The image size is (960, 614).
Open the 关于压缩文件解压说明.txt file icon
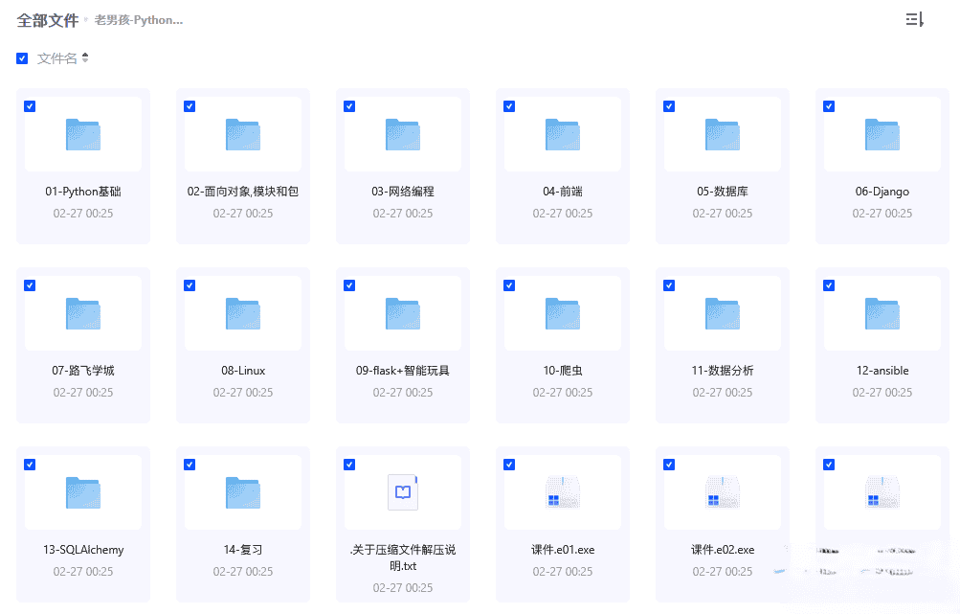coord(403,492)
